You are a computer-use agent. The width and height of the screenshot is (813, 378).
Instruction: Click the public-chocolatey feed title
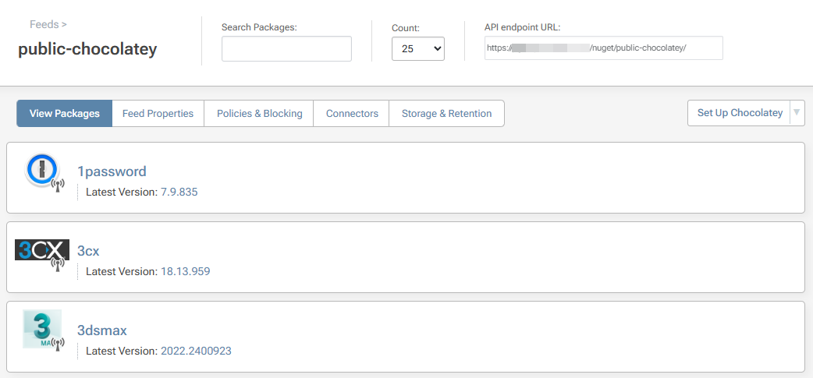pyautogui.click(x=87, y=49)
